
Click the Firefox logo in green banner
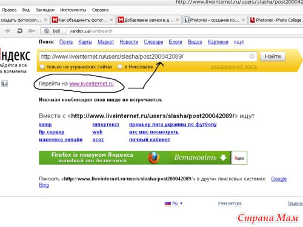pos(154,157)
